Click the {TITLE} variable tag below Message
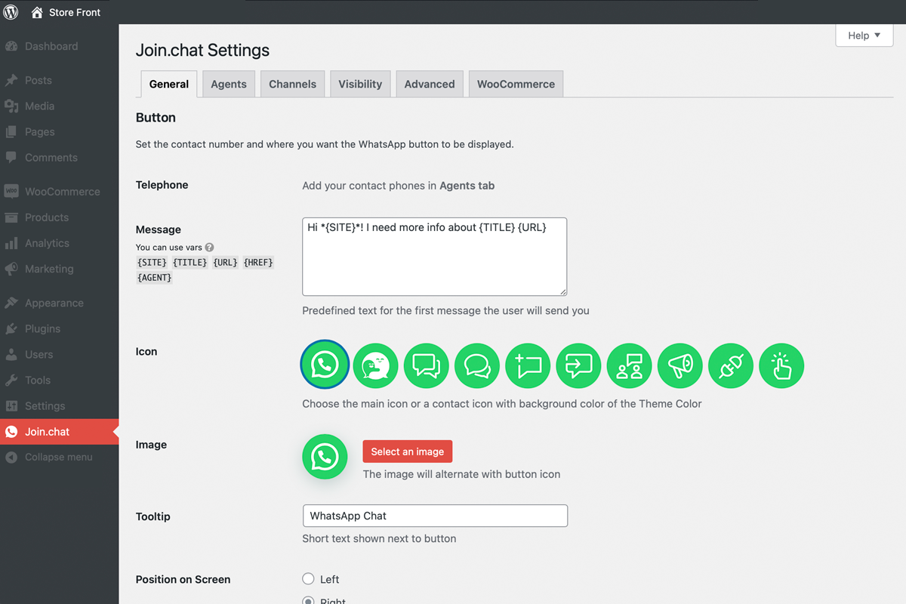This screenshot has width=906, height=604. pyautogui.click(x=189, y=262)
